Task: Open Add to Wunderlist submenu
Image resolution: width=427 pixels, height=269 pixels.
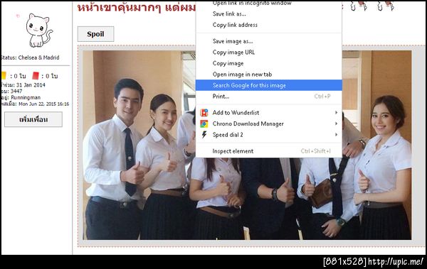Action: click(268, 112)
